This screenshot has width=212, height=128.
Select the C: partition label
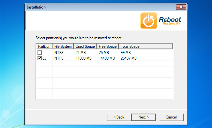tap(44, 58)
